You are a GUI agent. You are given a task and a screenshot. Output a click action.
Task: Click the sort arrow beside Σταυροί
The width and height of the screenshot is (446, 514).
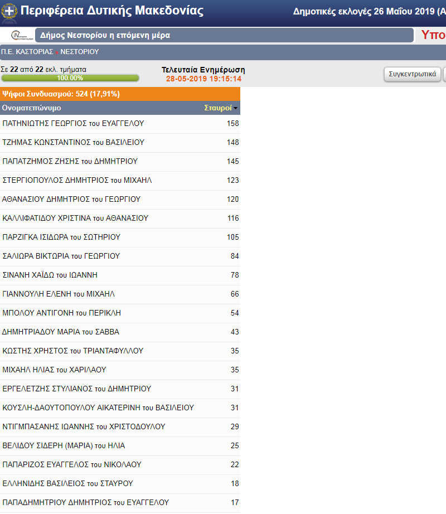236,108
